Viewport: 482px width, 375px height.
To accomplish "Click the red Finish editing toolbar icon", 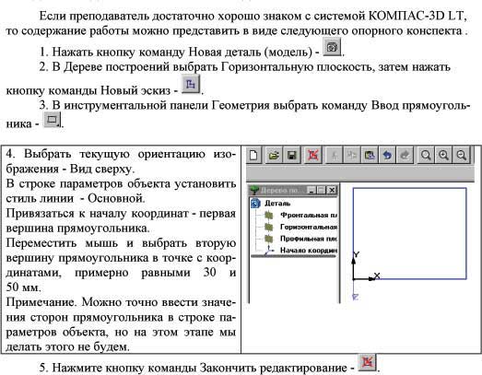I will [x=312, y=155].
